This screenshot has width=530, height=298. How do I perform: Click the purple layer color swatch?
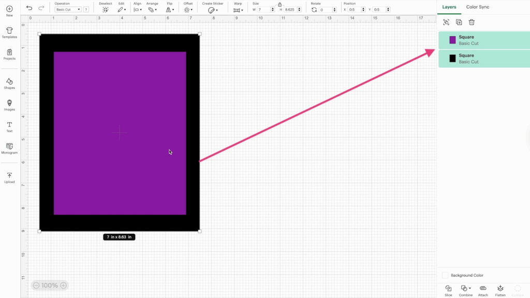coord(452,40)
